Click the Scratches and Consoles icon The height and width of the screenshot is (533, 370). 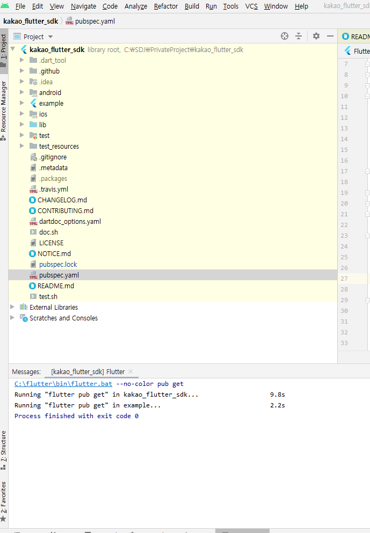24,318
